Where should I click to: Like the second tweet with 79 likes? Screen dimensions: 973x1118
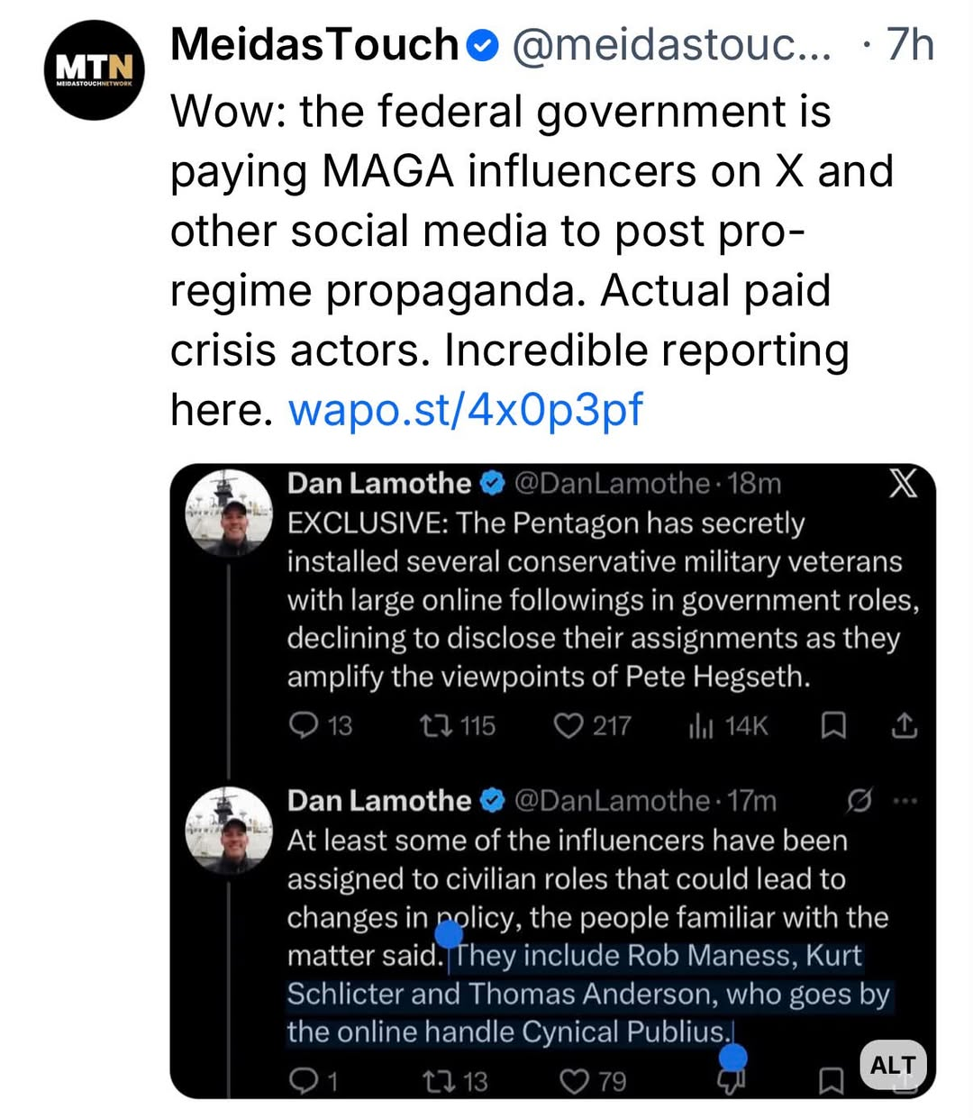point(574,1081)
